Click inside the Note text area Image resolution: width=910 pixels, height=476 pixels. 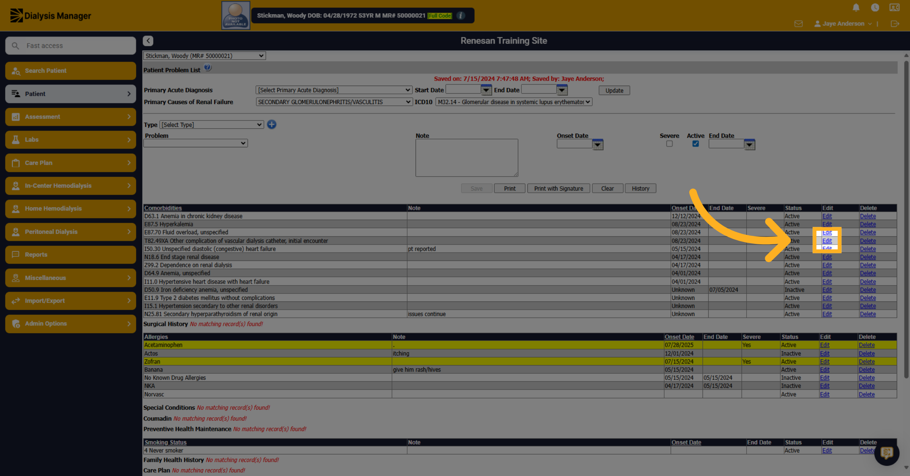click(467, 158)
